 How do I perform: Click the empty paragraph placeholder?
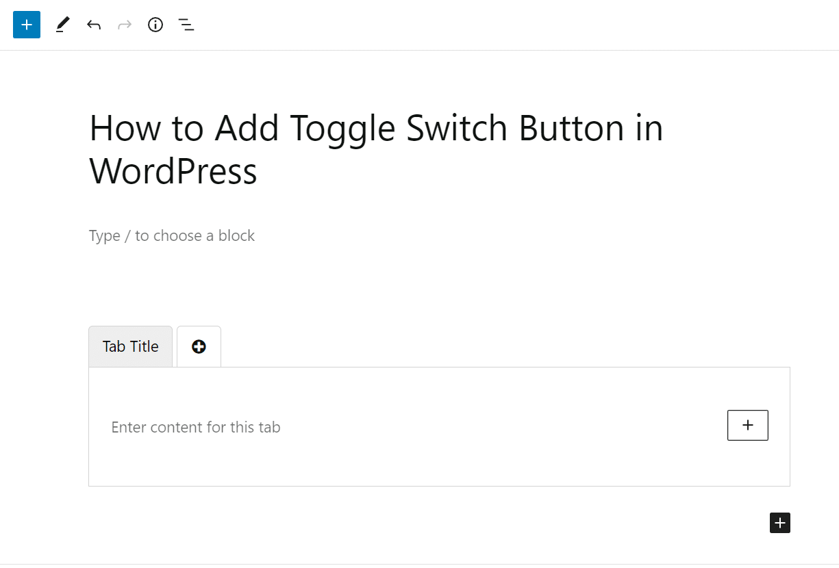(x=171, y=235)
